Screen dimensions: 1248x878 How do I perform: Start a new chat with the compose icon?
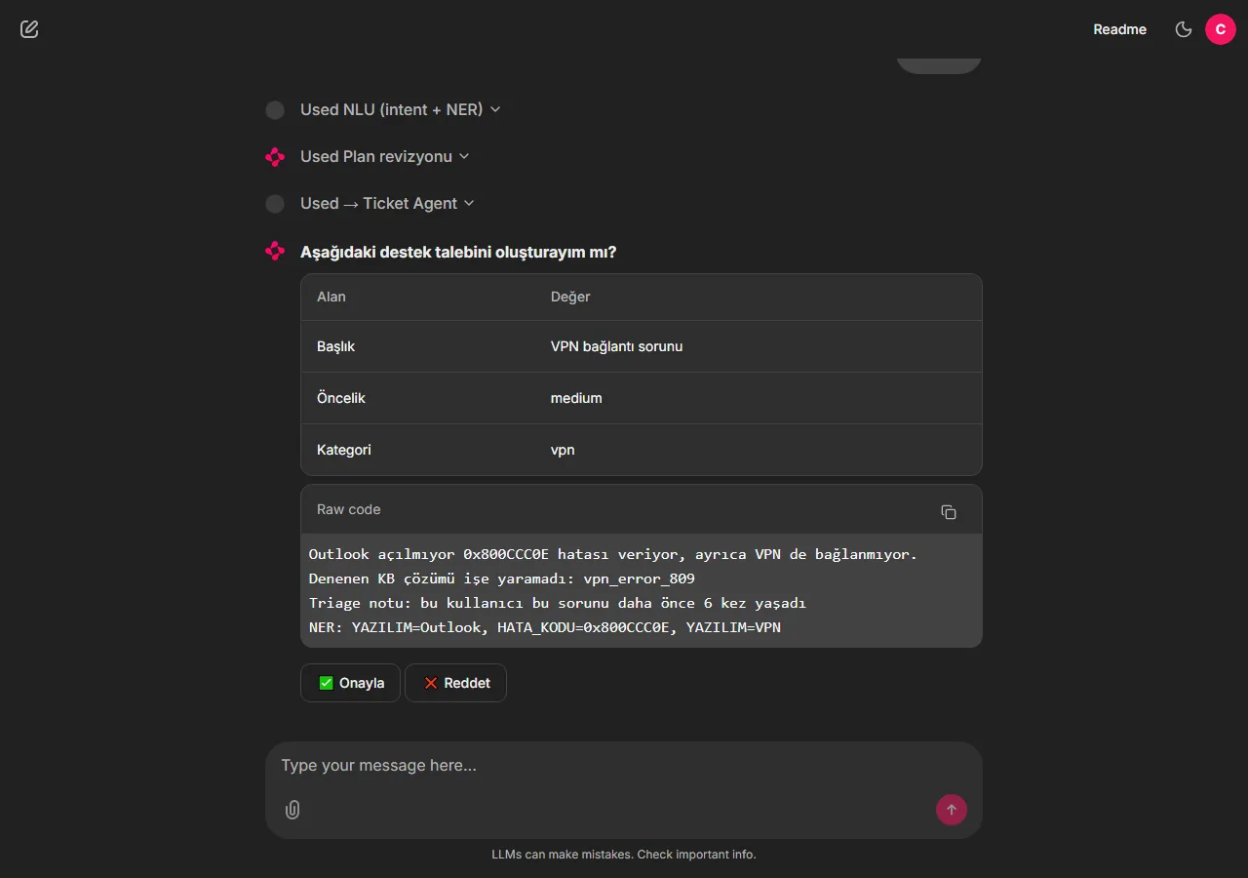29,29
